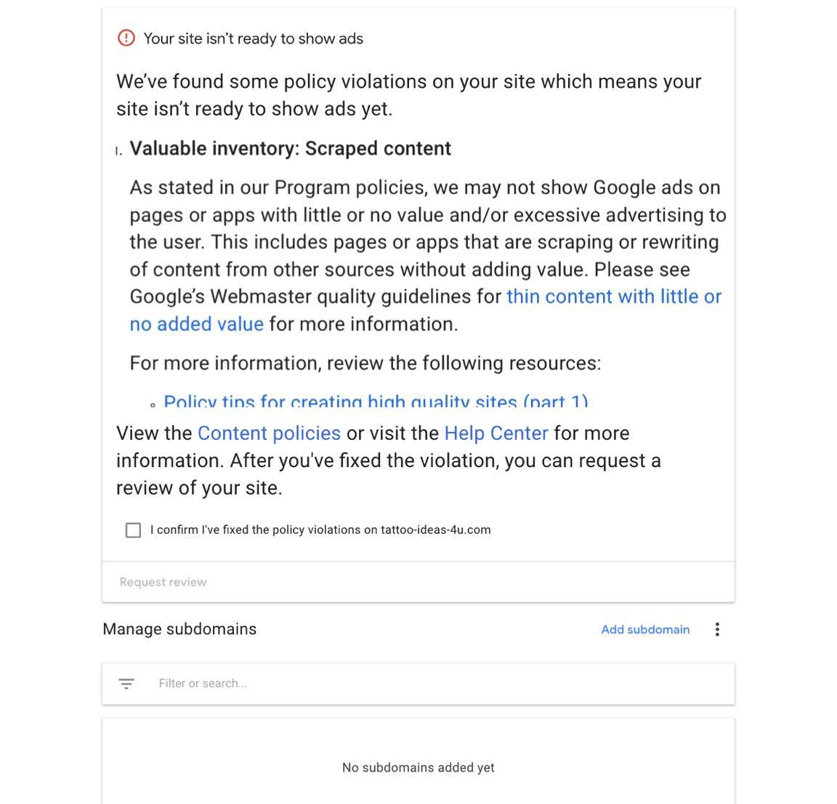Image resolution: width=837 pixels, height=804 pixels.
Task: Open 'no added value' link text
Action: click(196, 324)
